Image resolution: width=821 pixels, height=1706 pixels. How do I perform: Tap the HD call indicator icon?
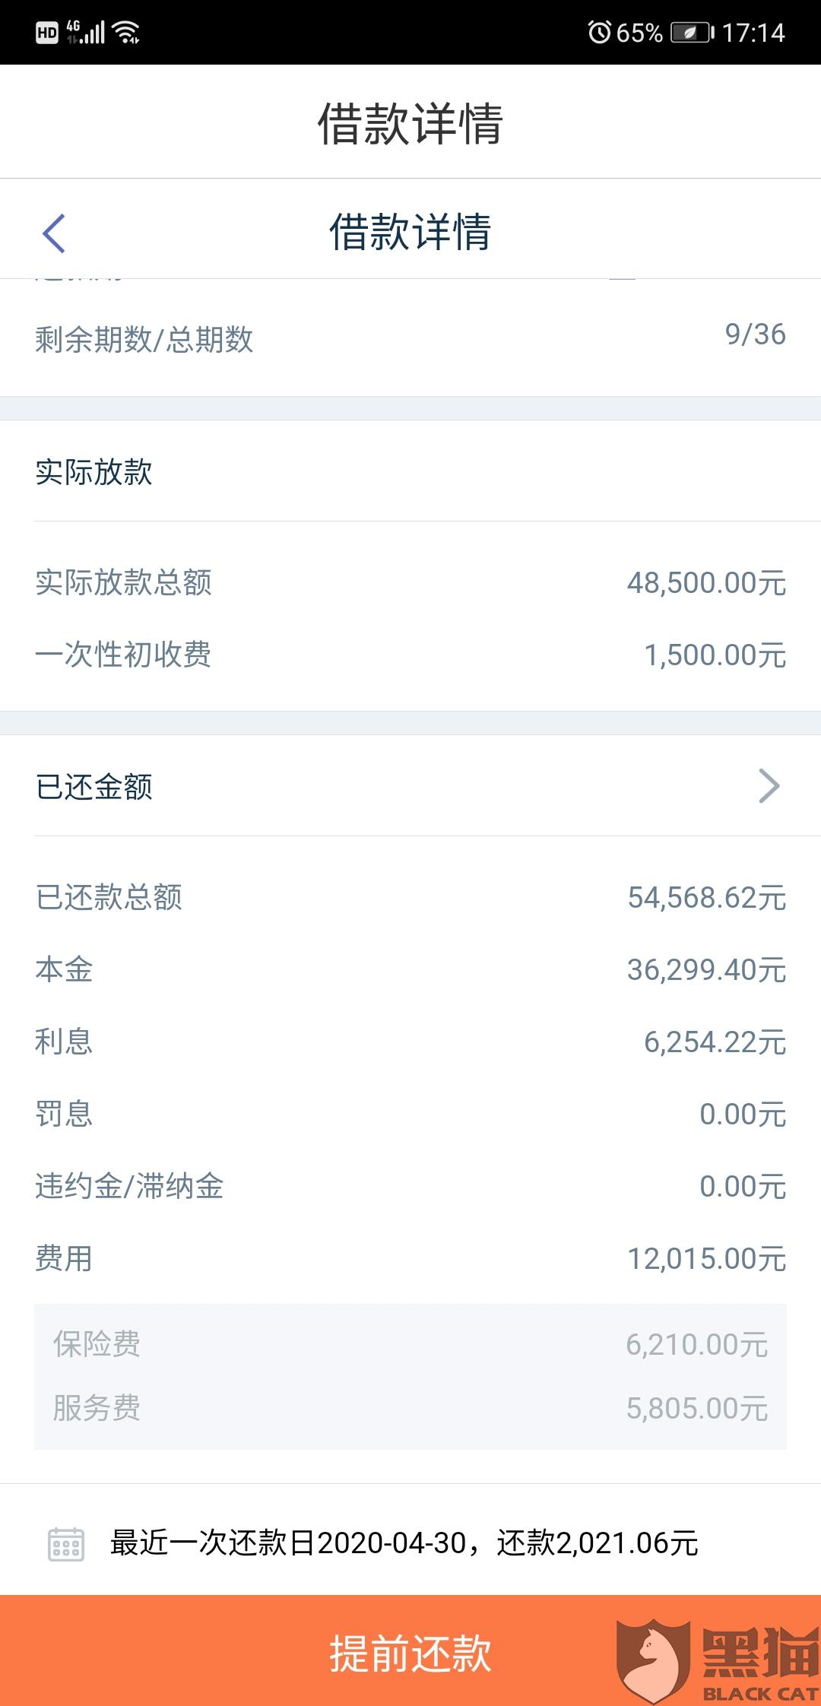(x=47, y=33)
